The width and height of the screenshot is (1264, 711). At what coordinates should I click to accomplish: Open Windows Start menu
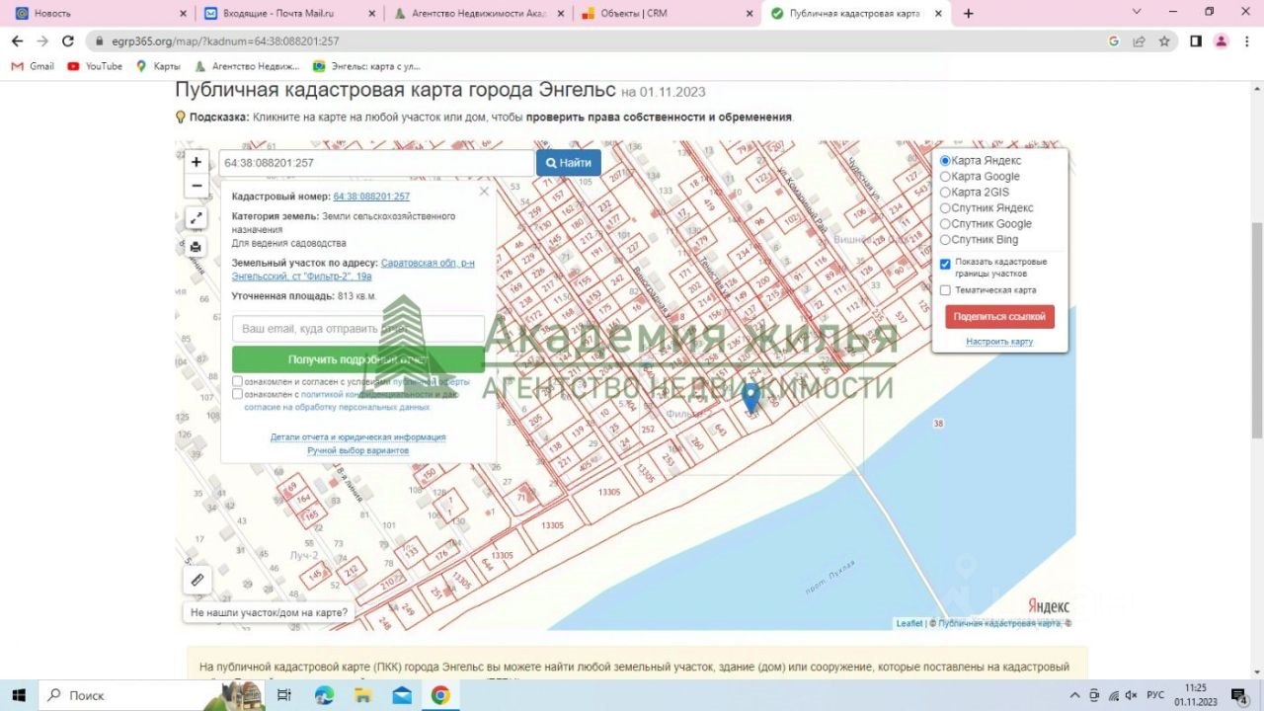[18, 695]
